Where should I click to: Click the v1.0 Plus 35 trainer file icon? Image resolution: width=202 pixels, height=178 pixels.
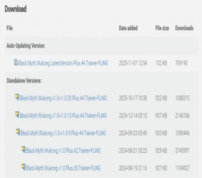[x=23, y=167]
